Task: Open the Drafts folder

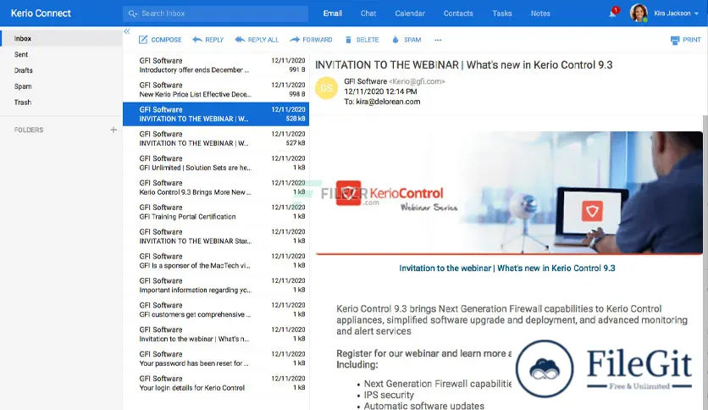Action: [62, 70]
